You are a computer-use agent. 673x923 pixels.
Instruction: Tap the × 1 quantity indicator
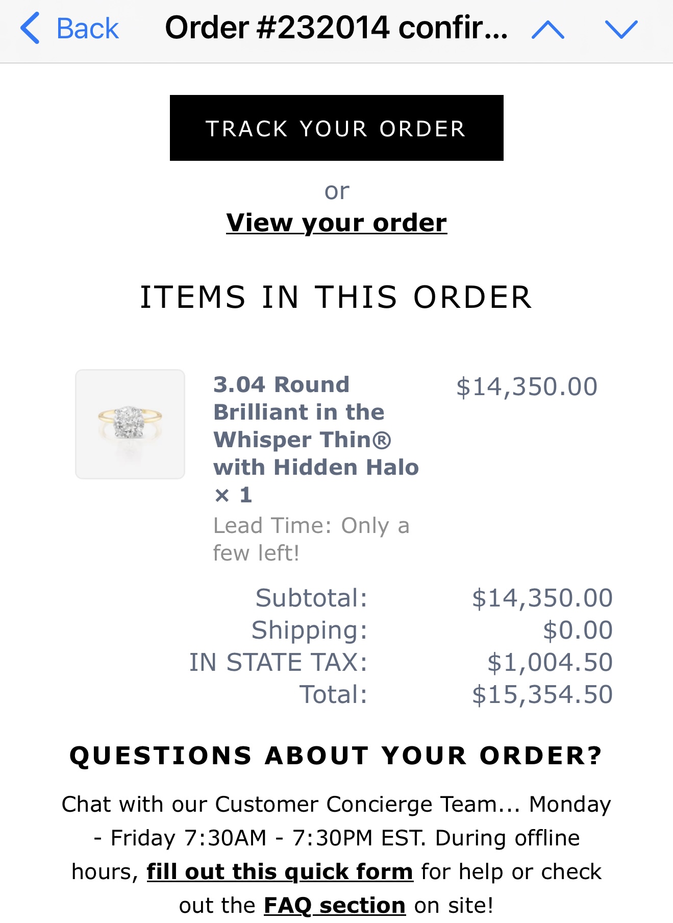click(x=233, y=495)
